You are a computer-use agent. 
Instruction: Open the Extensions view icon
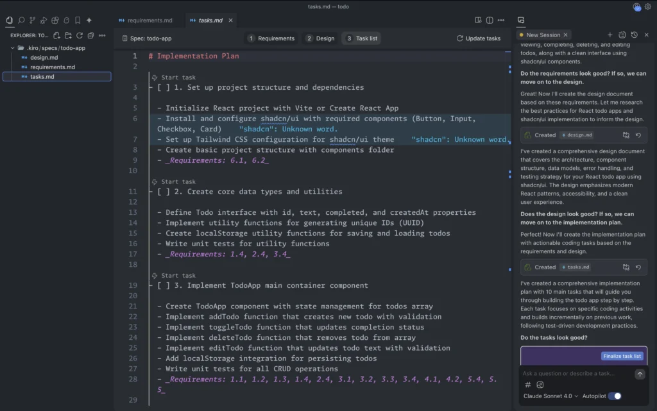[55, 20]
